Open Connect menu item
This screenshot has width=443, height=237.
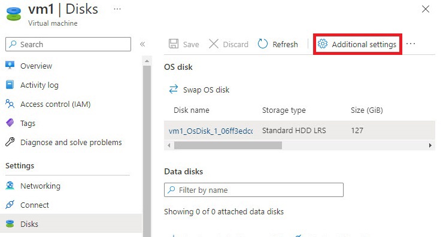pos(35,205)
